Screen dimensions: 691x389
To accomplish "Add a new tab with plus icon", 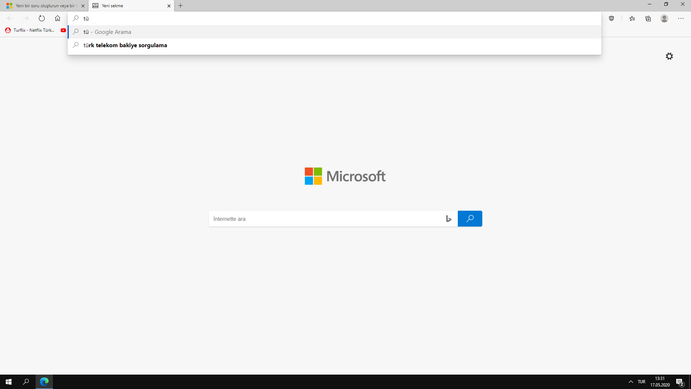I will pyautogui.click(x=181, y=6).
